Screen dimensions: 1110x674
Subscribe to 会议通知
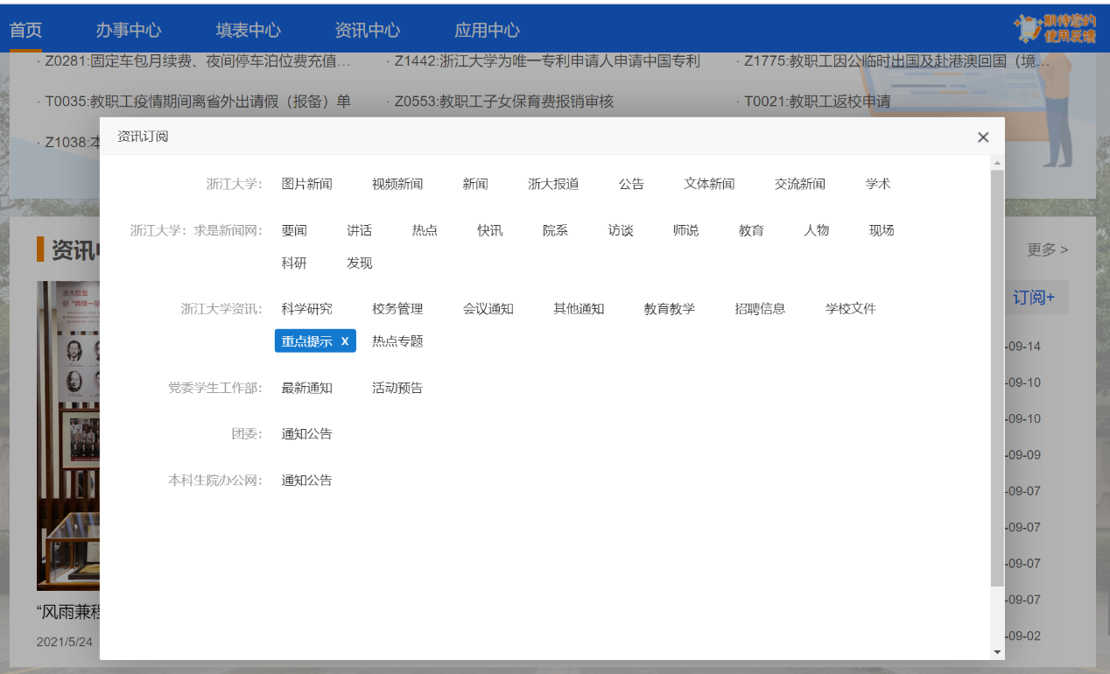[x=488, y=309]
